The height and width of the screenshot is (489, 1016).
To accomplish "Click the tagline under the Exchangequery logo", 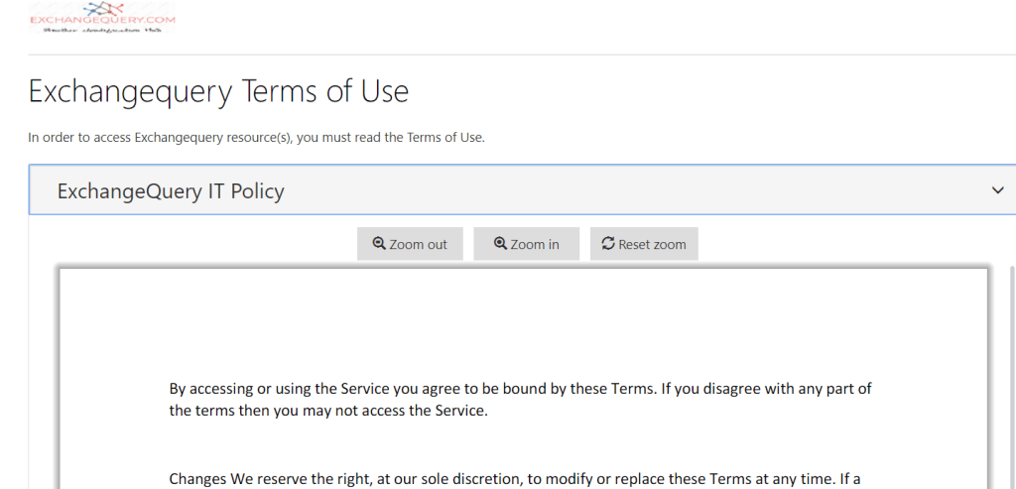I will click(102, 31).
